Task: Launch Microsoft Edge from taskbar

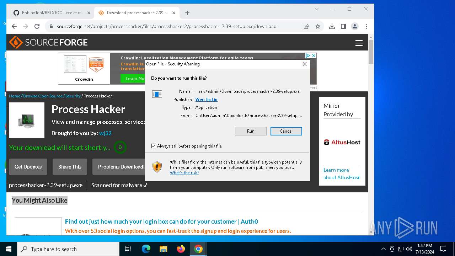Action: tap(146, 249)
